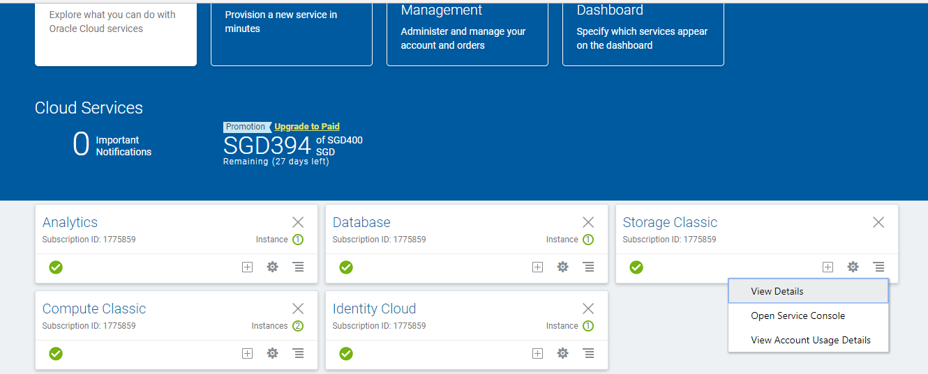Click Compute Classic 'Subscription ID: 1775859' text

[x=89, y=326]
